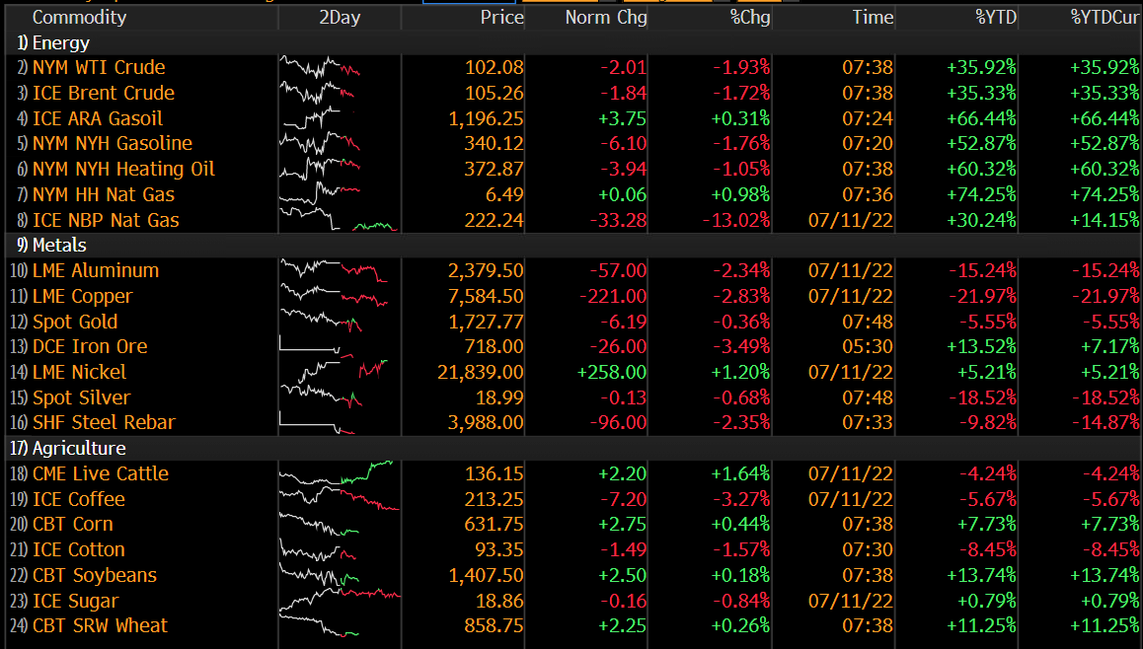Sort by the %YTDCur column header
The width and height of the screenshot is (1143, 649).
tap(1105, 18)
